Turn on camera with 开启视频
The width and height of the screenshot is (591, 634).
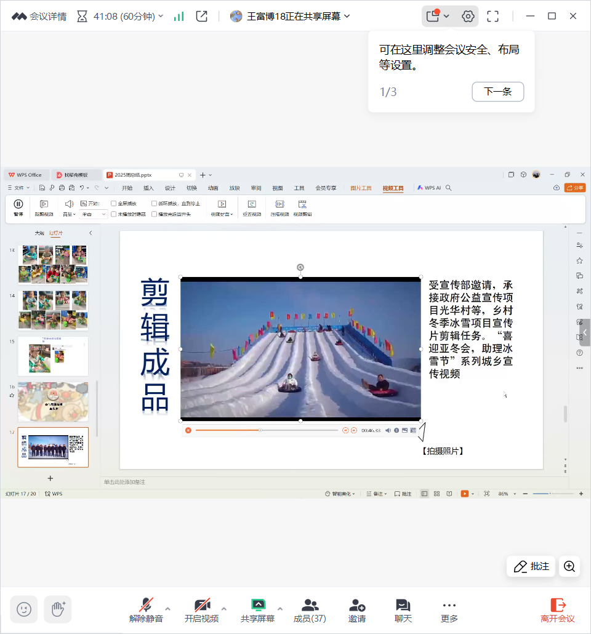click(202, 610)
